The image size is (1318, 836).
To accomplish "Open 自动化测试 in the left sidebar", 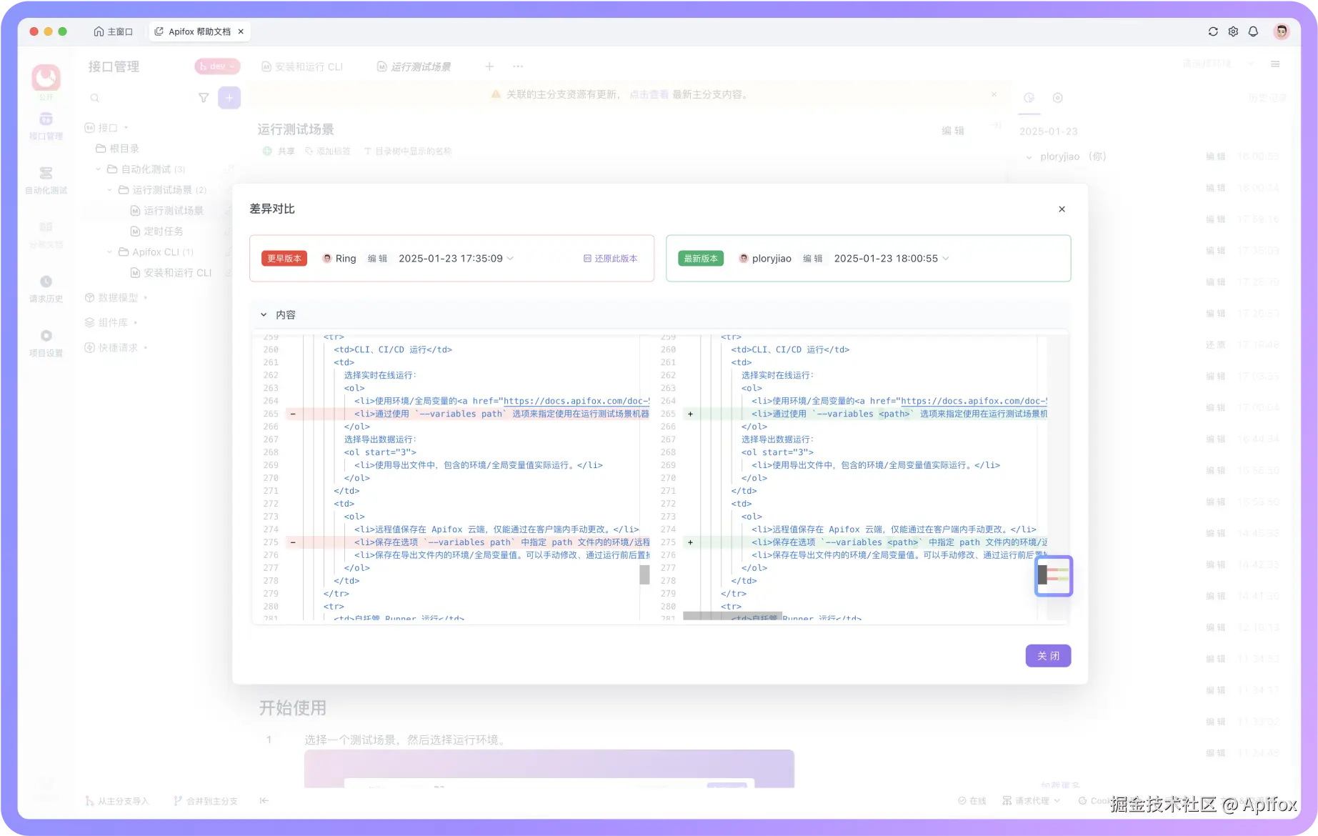I will pos(46,180).
